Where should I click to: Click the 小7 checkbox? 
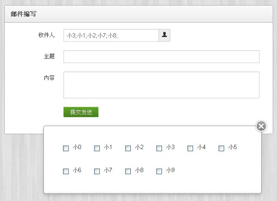[x=97, y=171]
